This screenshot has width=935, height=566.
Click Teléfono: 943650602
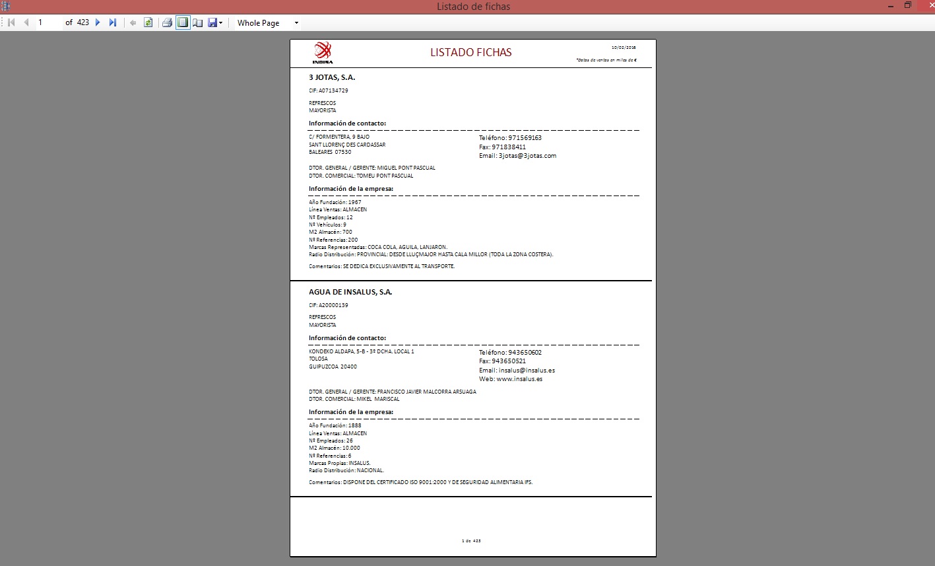511,353
